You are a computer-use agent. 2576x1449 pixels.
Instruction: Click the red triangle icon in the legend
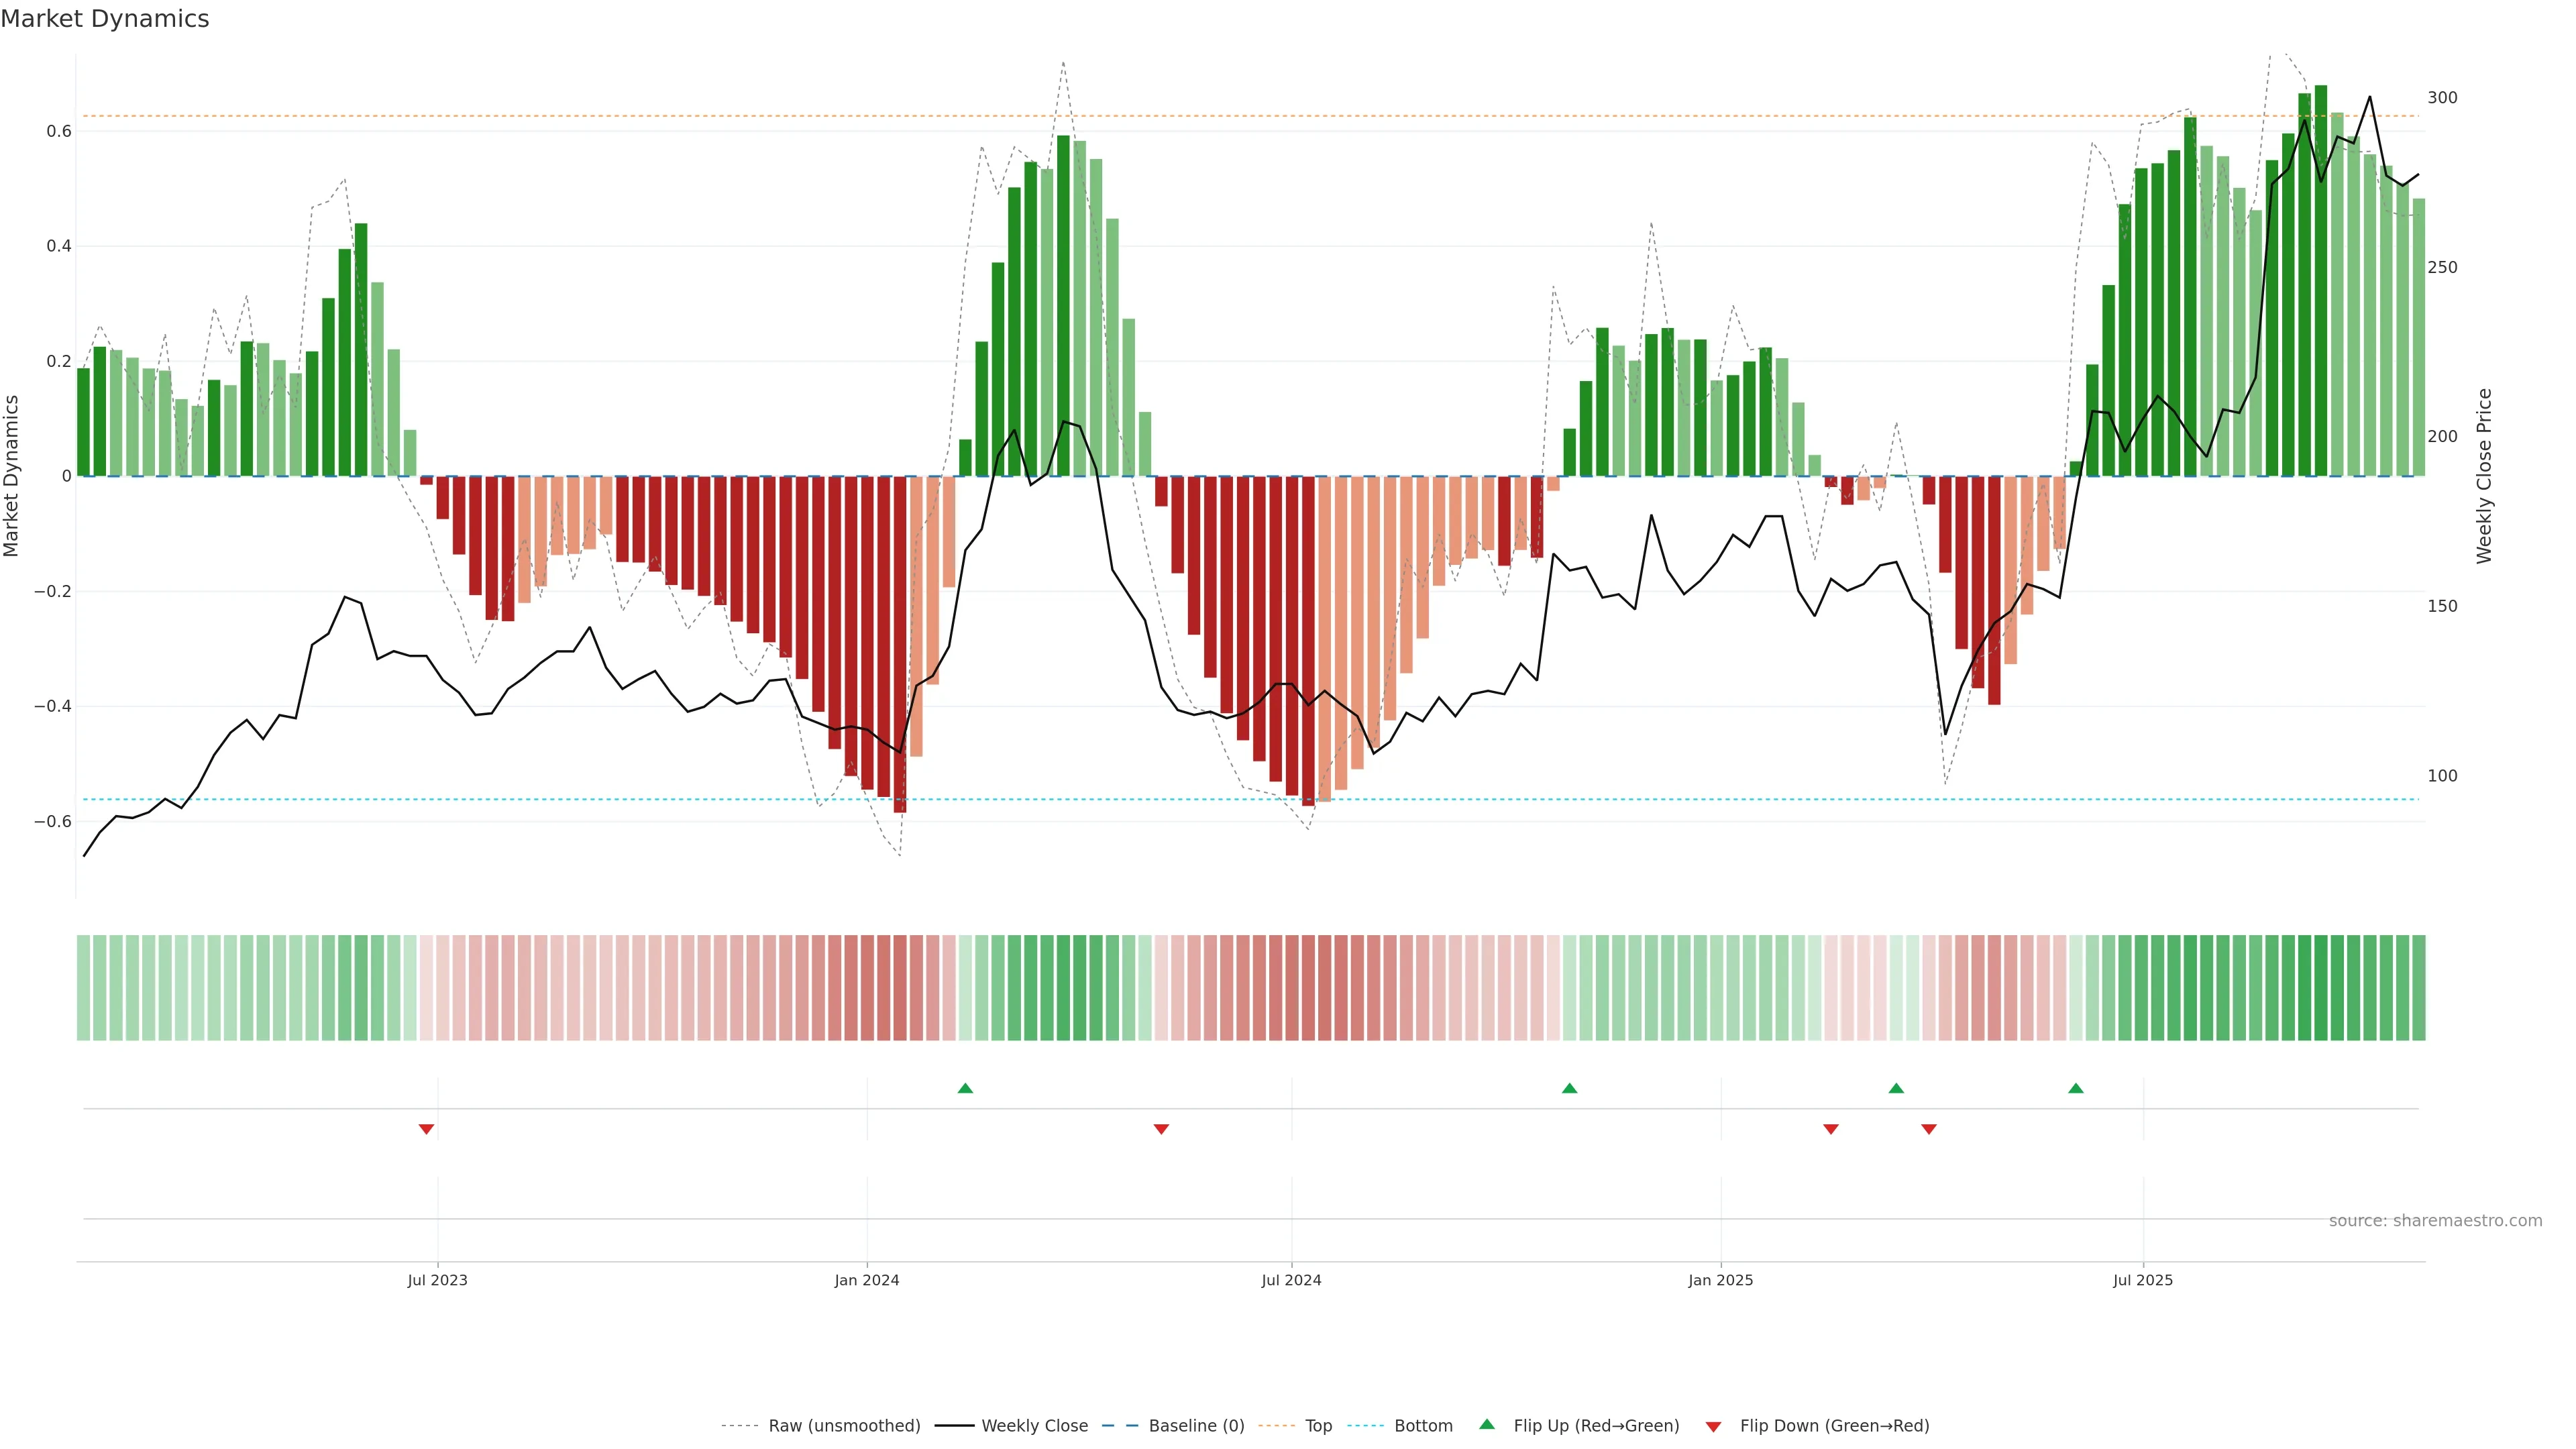click(1713, 1426)
